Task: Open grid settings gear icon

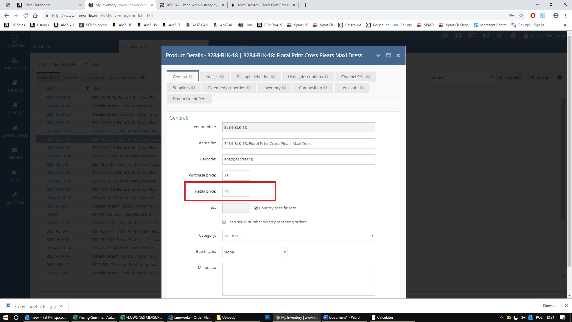Action: pos(560,77)
